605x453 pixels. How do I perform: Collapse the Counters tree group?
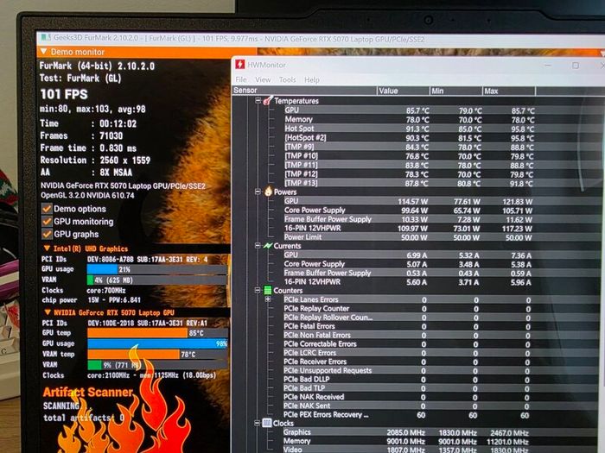click(258, 290)
